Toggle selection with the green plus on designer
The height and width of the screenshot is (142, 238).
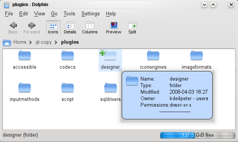[102, 53]
